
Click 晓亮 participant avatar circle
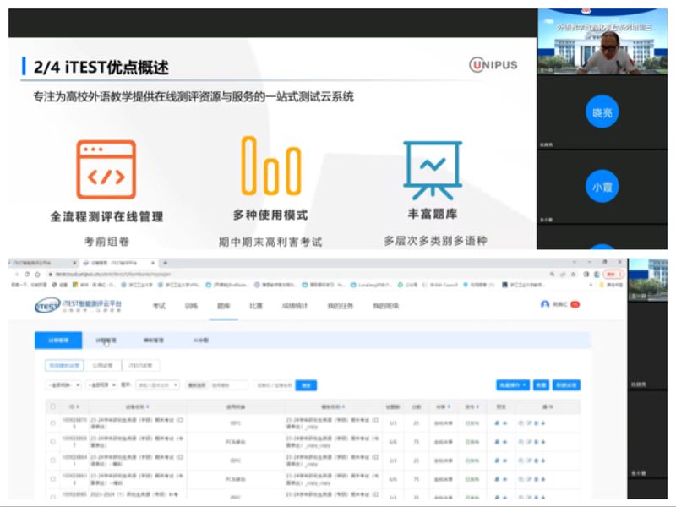click(x=602, y=112)
